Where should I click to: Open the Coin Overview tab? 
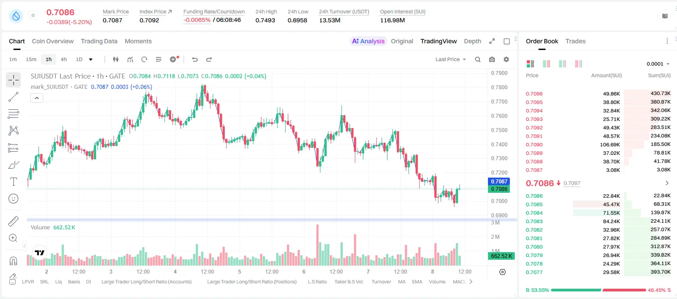[53, 41]
